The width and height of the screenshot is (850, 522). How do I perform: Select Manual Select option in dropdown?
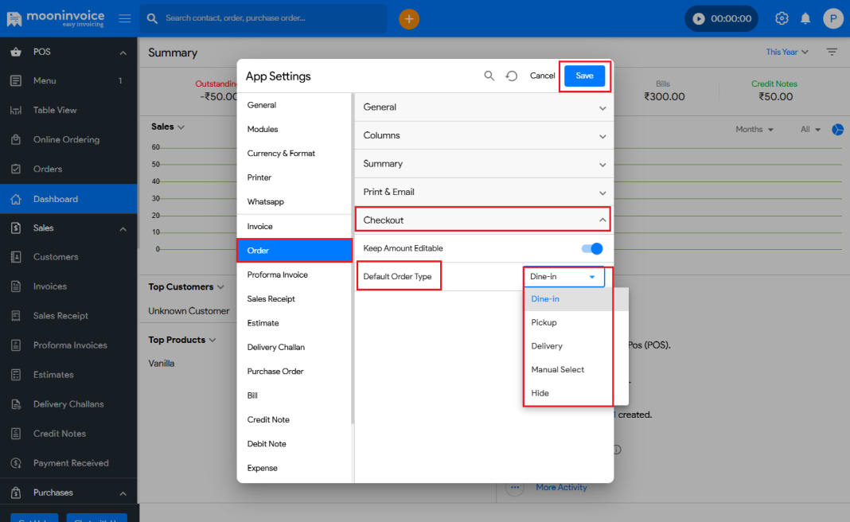[558, 369]
